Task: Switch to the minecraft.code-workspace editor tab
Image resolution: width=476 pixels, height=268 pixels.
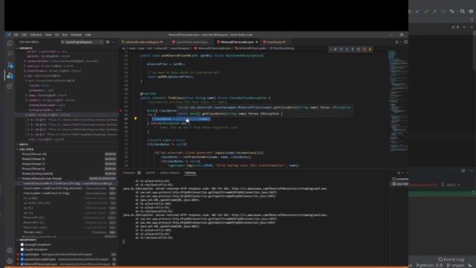Action: (x=142, y=42)
